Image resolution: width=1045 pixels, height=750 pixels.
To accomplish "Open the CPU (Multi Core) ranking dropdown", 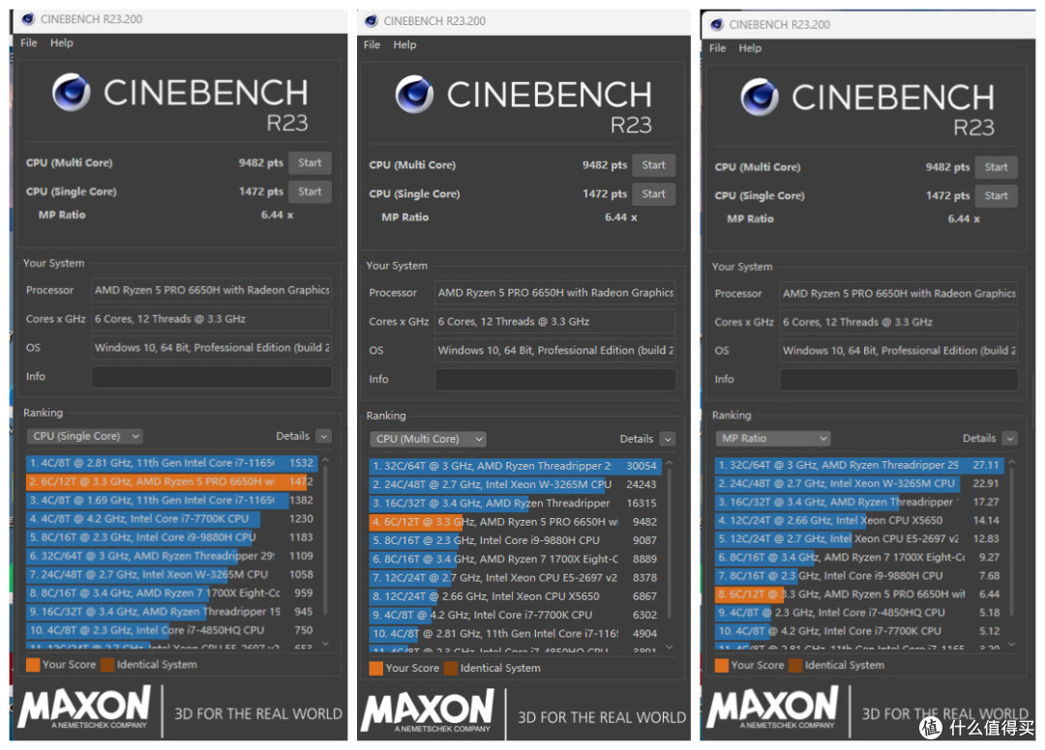I will tap(428, 439).
